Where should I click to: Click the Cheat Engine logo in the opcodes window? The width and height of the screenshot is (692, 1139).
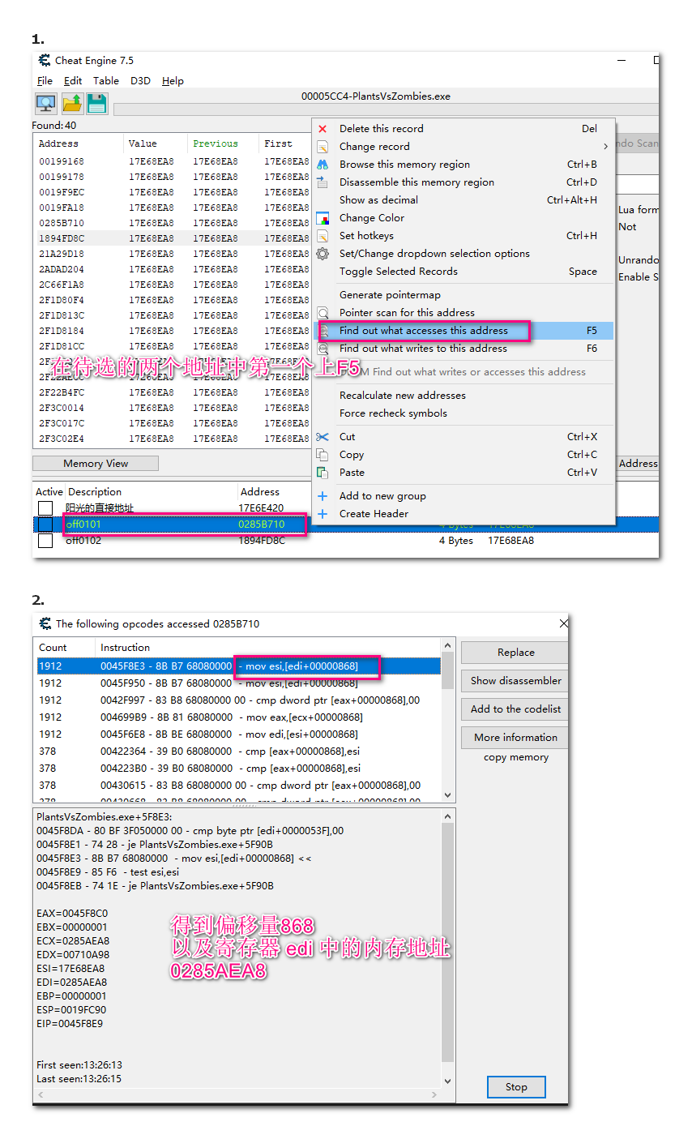tap(45, 624)
